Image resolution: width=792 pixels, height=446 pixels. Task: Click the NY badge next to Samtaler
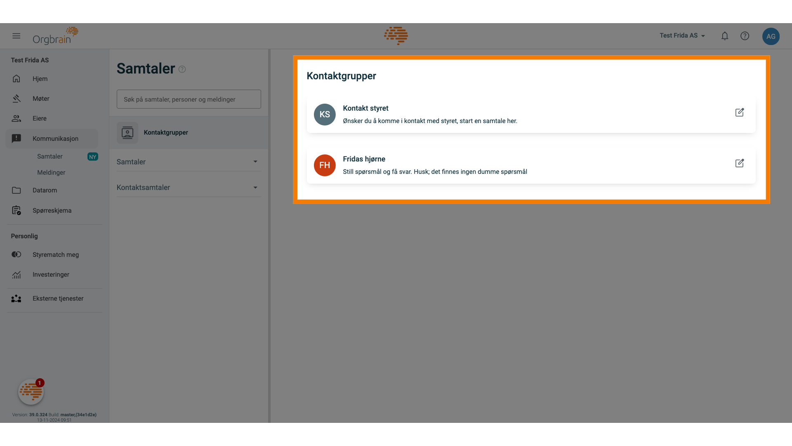point(92,157)
